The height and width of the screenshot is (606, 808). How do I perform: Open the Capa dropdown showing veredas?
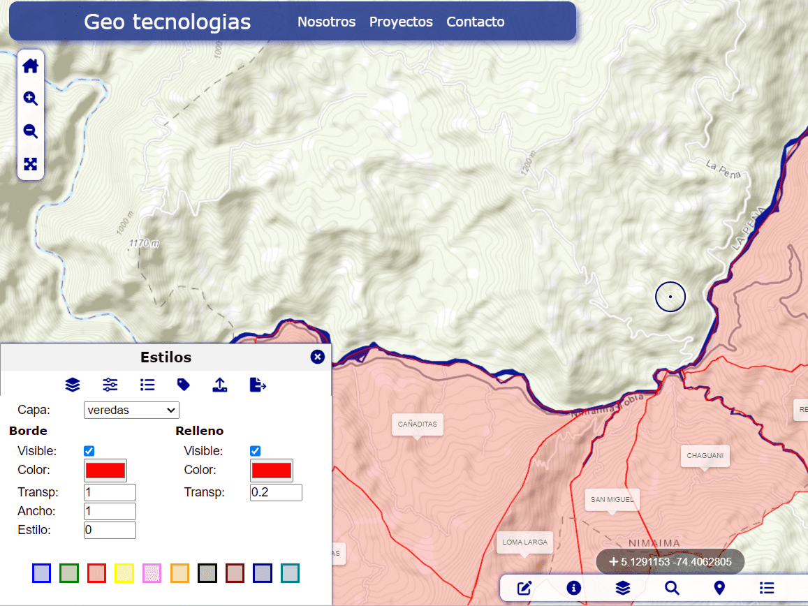tap(131, 410)
